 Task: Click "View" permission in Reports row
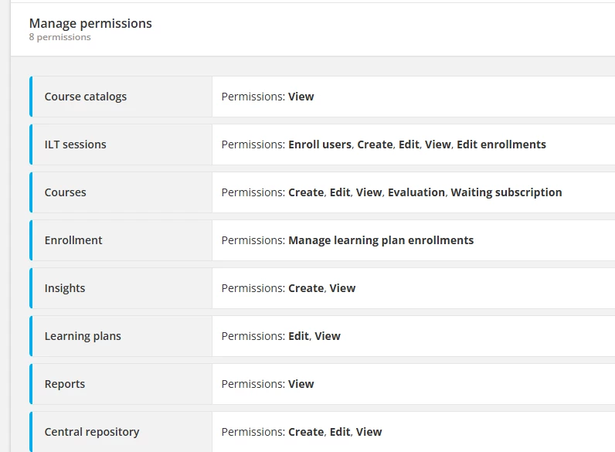tap(301, 384)
